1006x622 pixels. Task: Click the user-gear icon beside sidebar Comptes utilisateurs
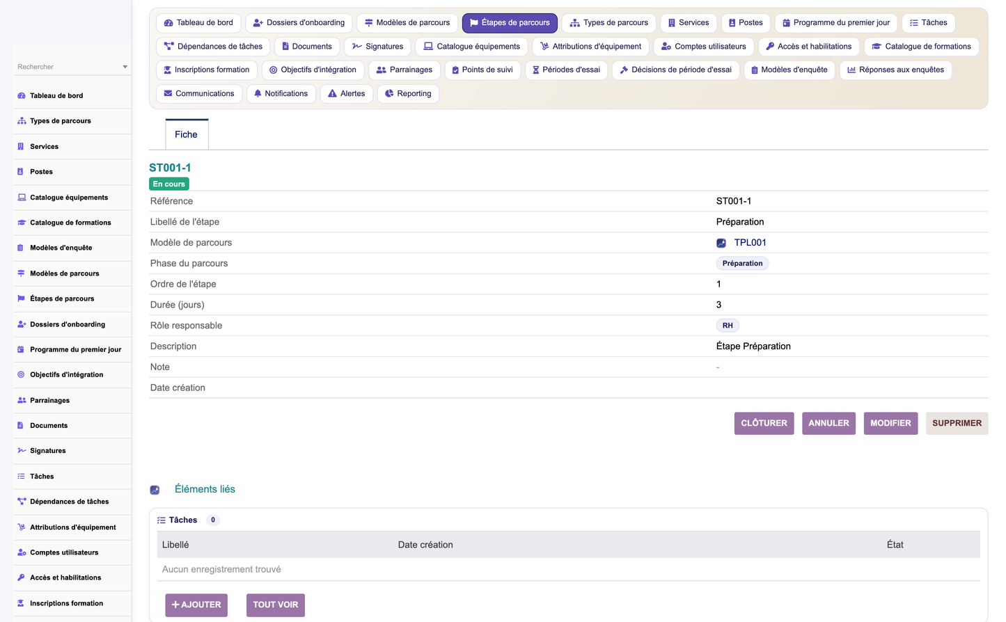[22, 552]
